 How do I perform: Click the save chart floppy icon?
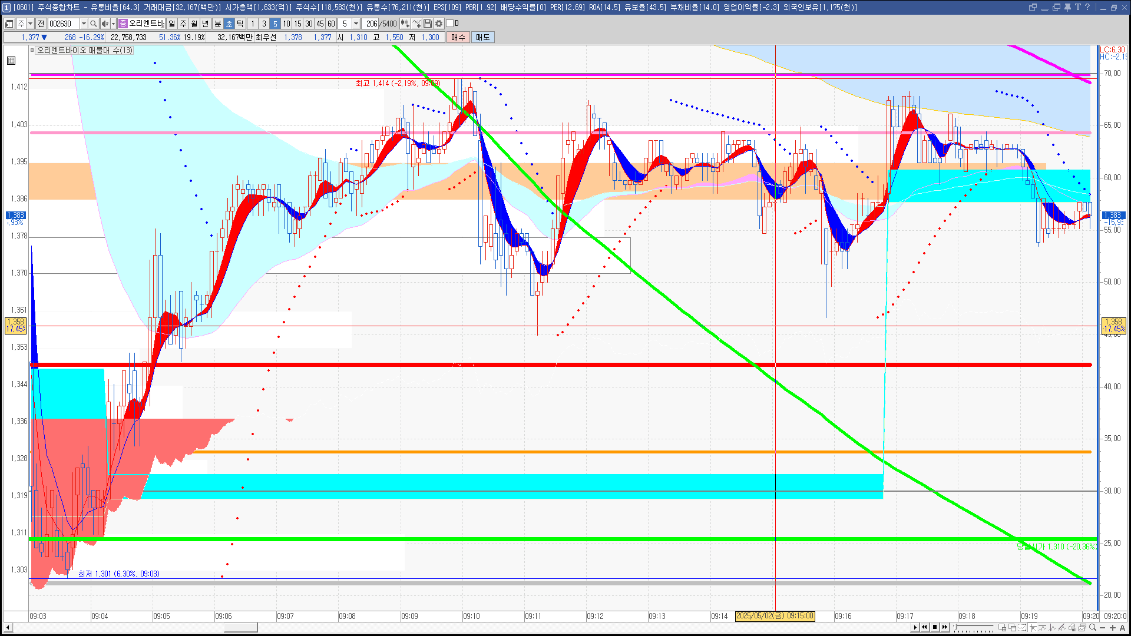tap(428, 24)
